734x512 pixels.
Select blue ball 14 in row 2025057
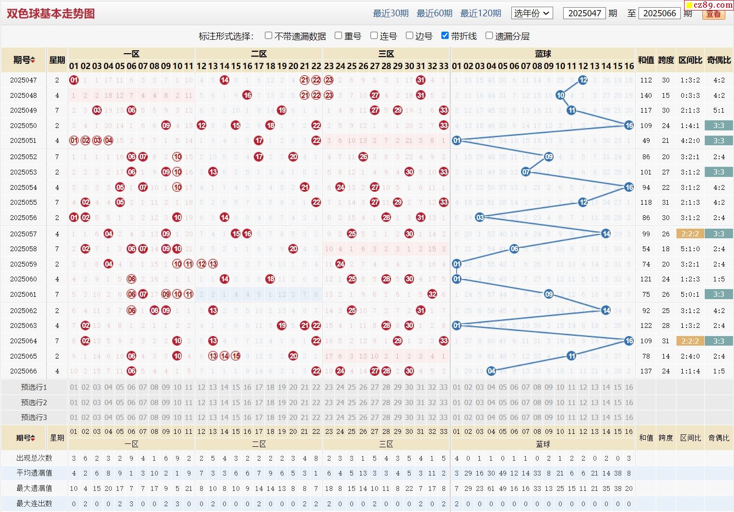click(606, 234)
